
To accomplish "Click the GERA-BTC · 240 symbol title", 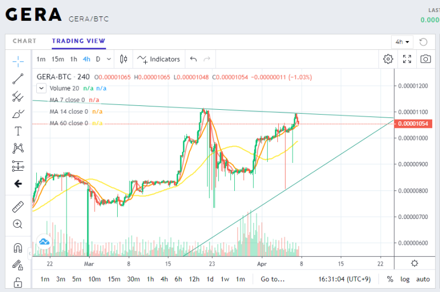I will pos(63,77).
